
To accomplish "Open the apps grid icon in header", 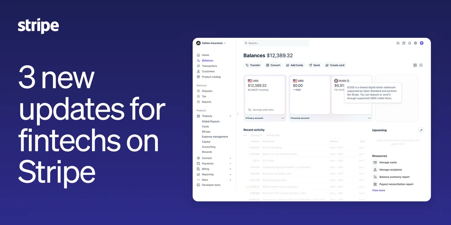I will point(398,43).
